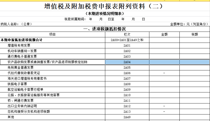Viewport: 210px width, 121px height.
Task: Select the '金额单位：元（列至角分）' cell
Action: coord(189,24)
